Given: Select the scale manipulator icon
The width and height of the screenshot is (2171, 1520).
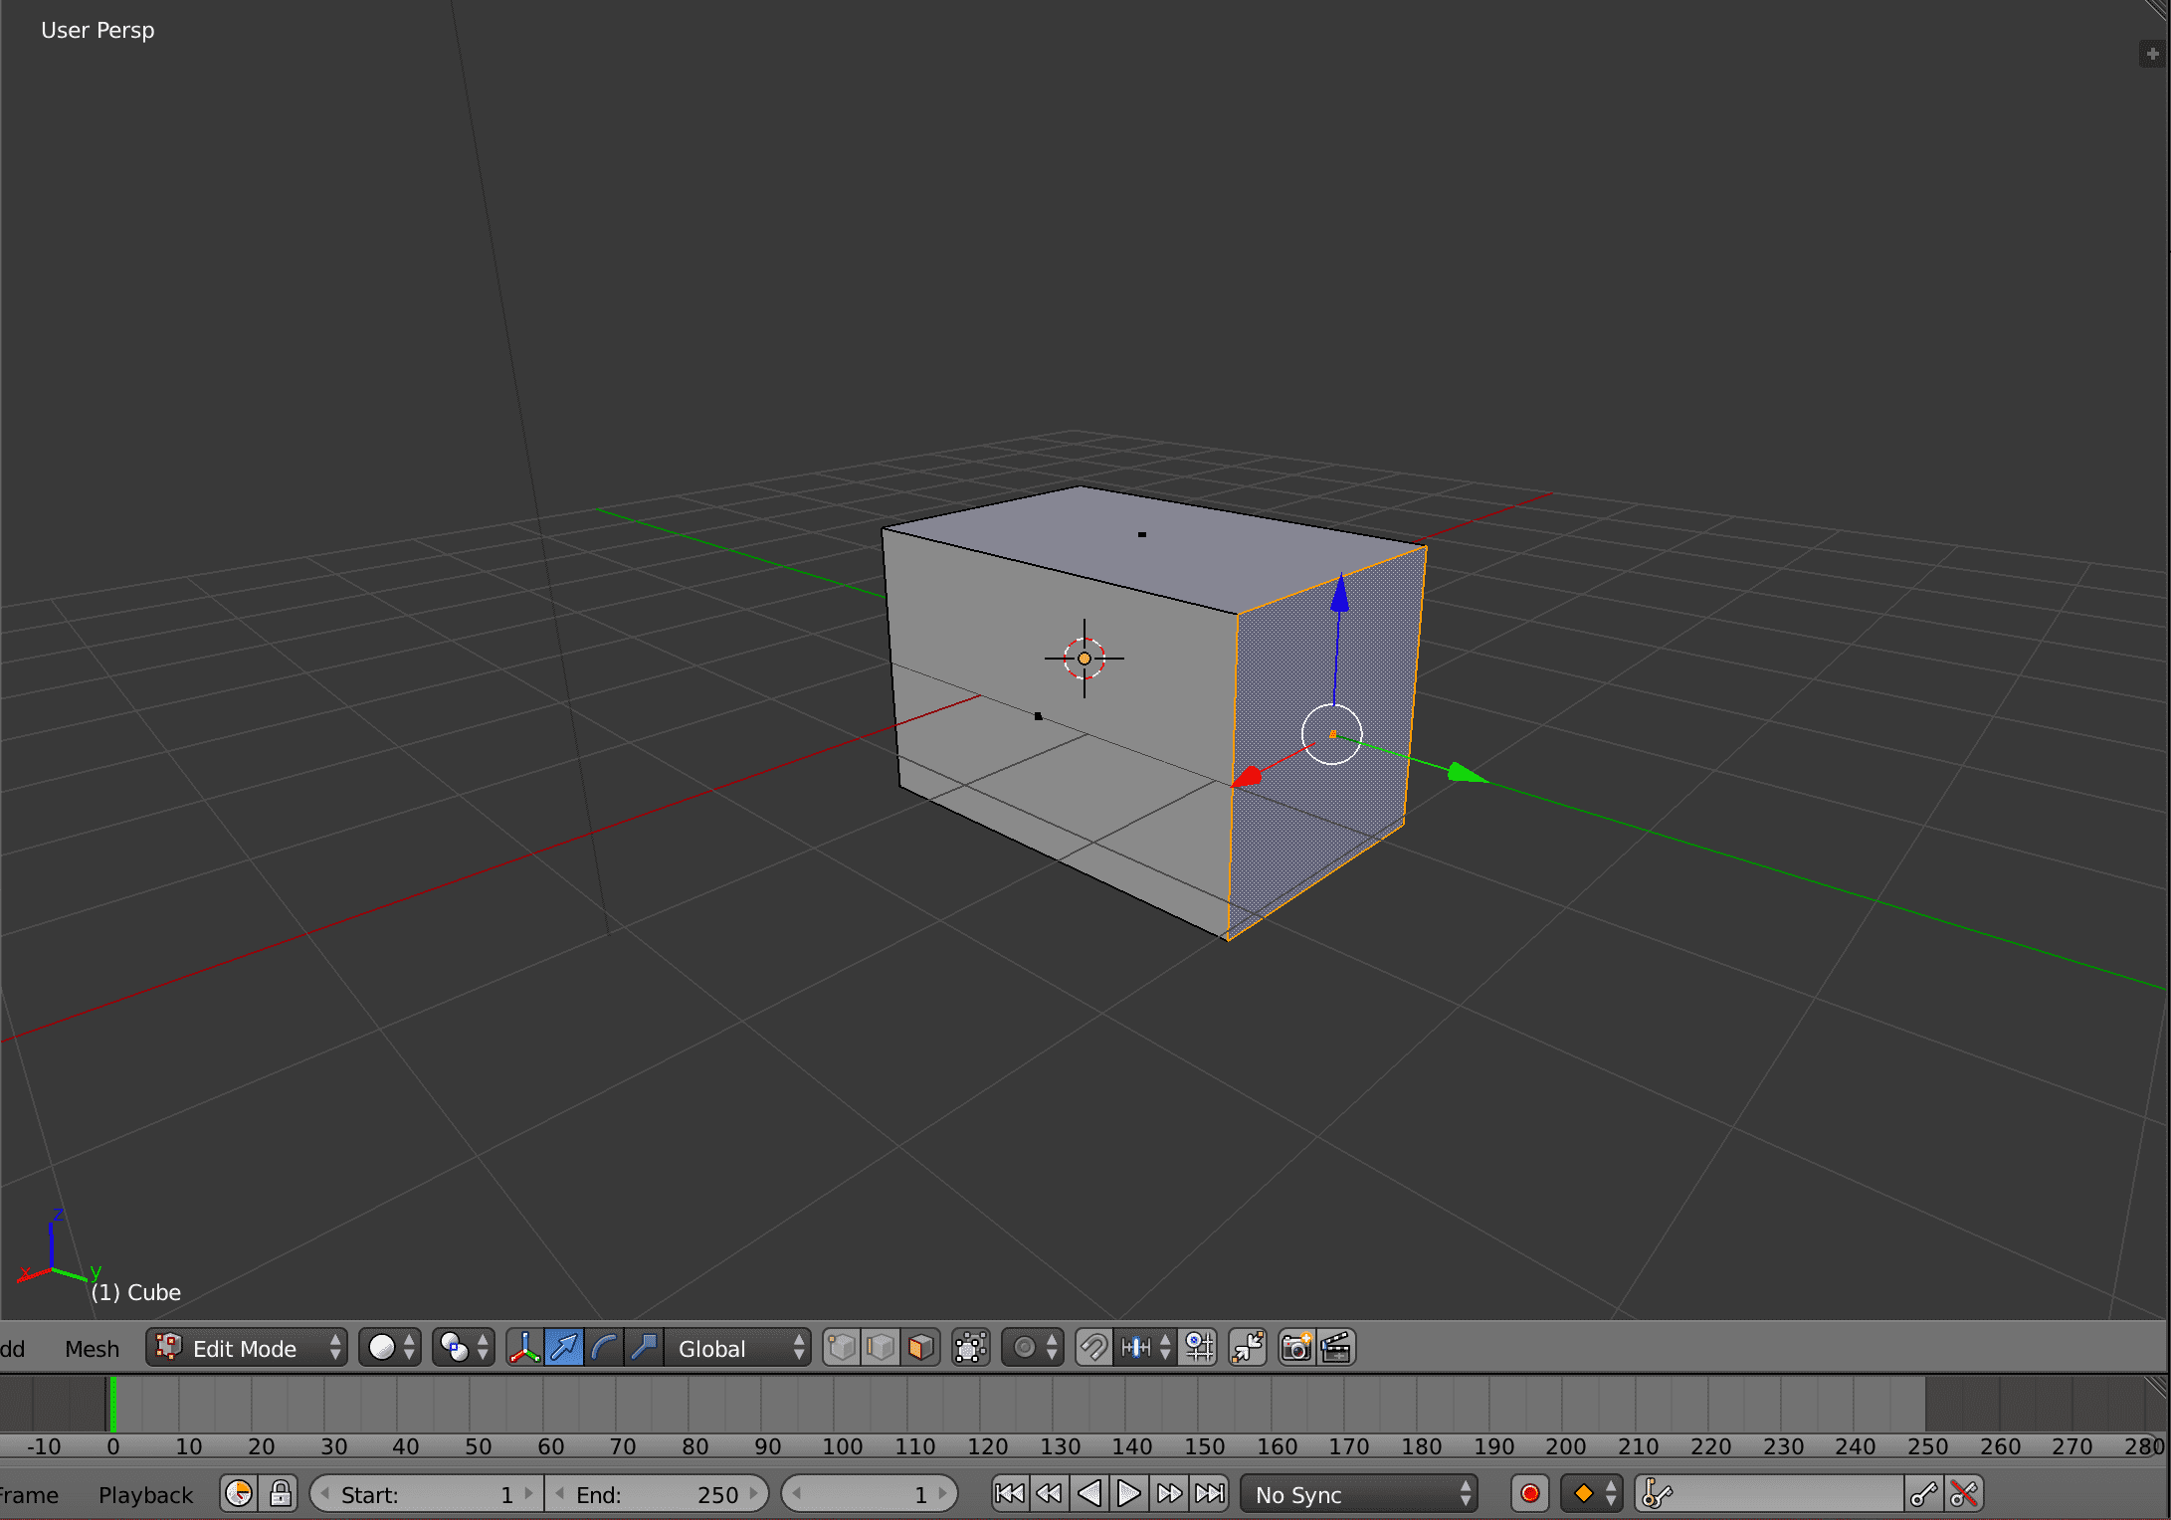Looking at the screenshot, I should [644, 1348].
